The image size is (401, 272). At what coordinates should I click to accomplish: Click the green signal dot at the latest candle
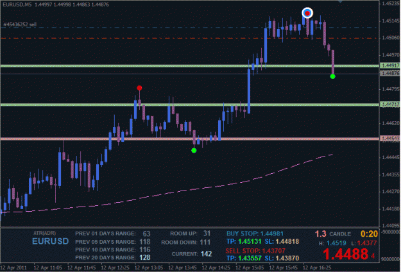coord(332,76)
